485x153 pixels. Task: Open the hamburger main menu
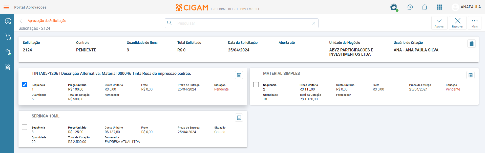(6, 7)
